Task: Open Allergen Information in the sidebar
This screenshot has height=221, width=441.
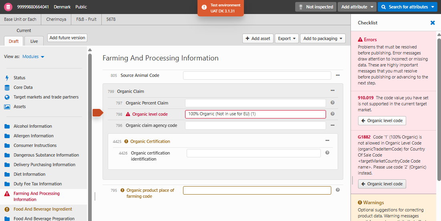Action: tap(33, 136)
